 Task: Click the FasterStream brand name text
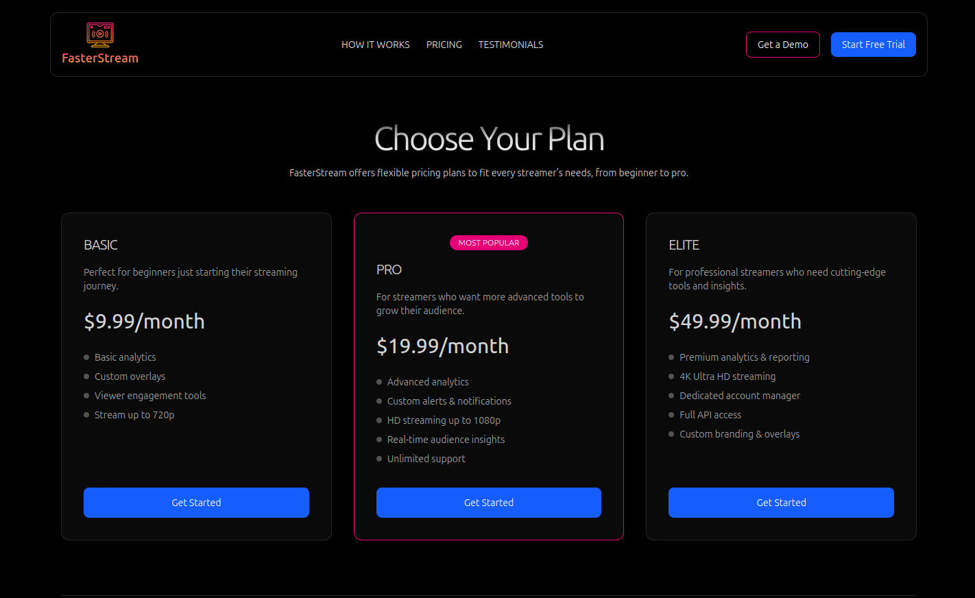pyautogui.click(x=100, y=58)
